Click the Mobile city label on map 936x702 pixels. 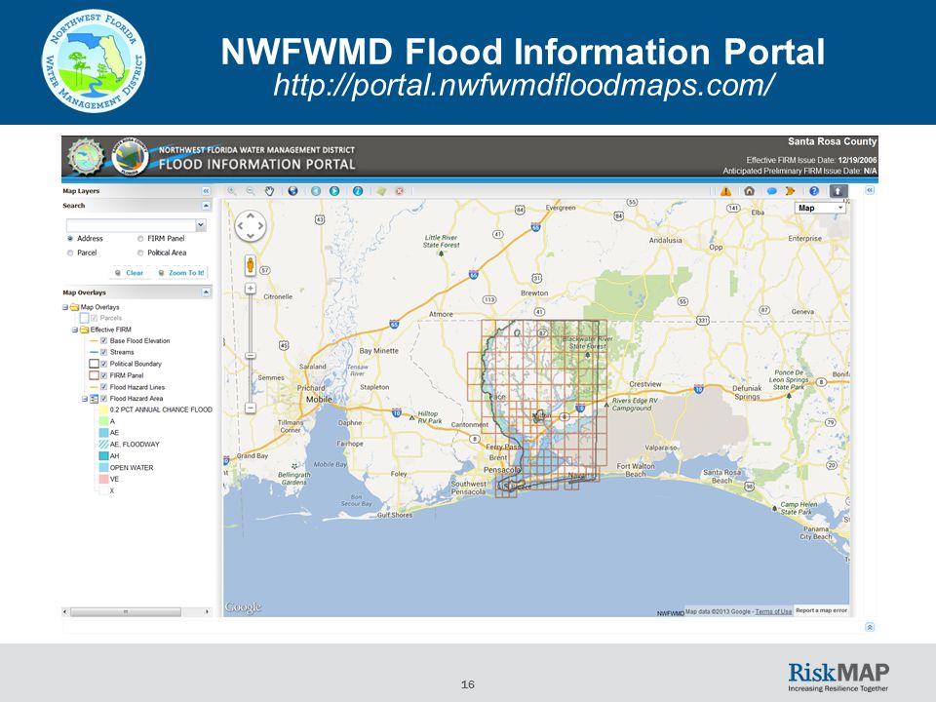[319, 400]
